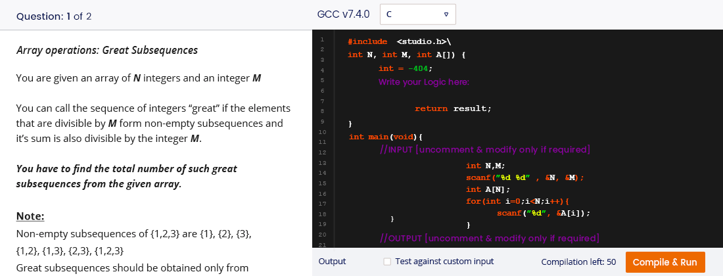723x276 pixels.
Task: Enable Test against custom input checkbox
Action: 387,262
